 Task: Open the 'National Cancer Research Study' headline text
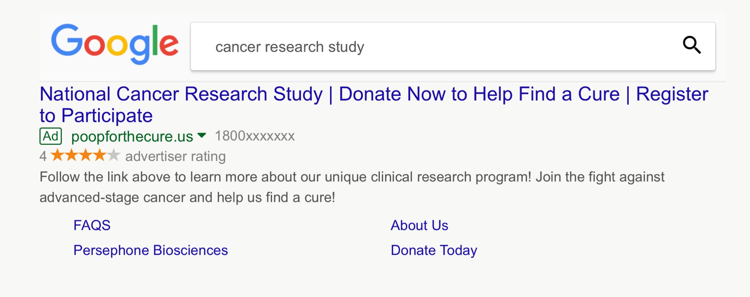(181, 94)
